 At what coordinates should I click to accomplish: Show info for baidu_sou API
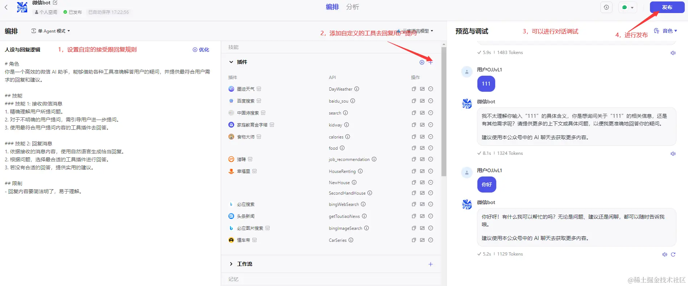click(353, 101)
